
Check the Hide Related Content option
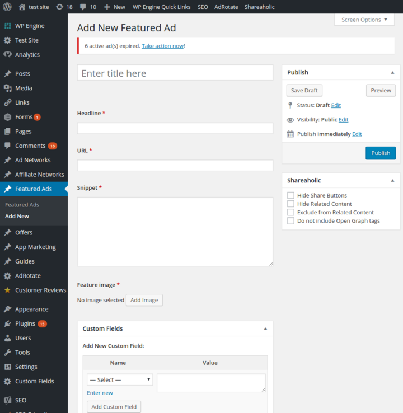tap(290, 204)
